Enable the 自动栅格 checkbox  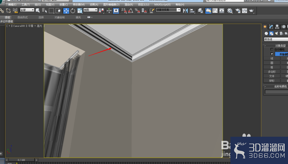tap(272, 49)
